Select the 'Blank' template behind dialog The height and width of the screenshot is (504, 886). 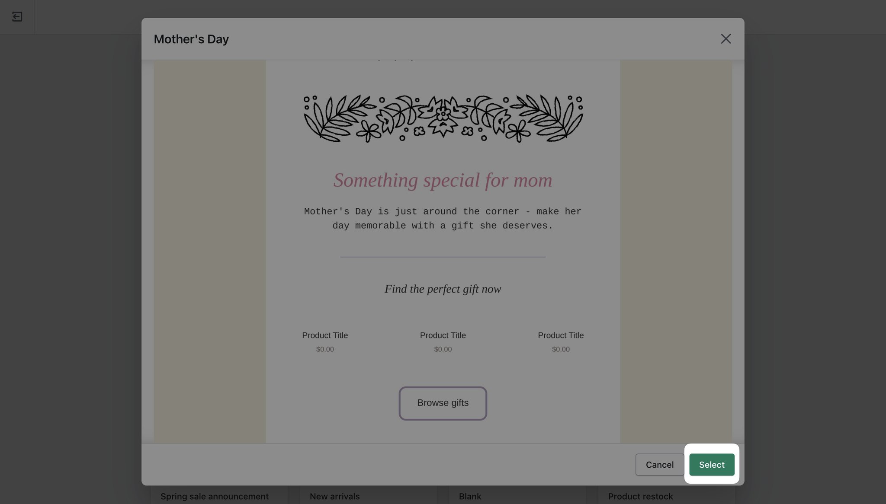[x=470, y=496]
